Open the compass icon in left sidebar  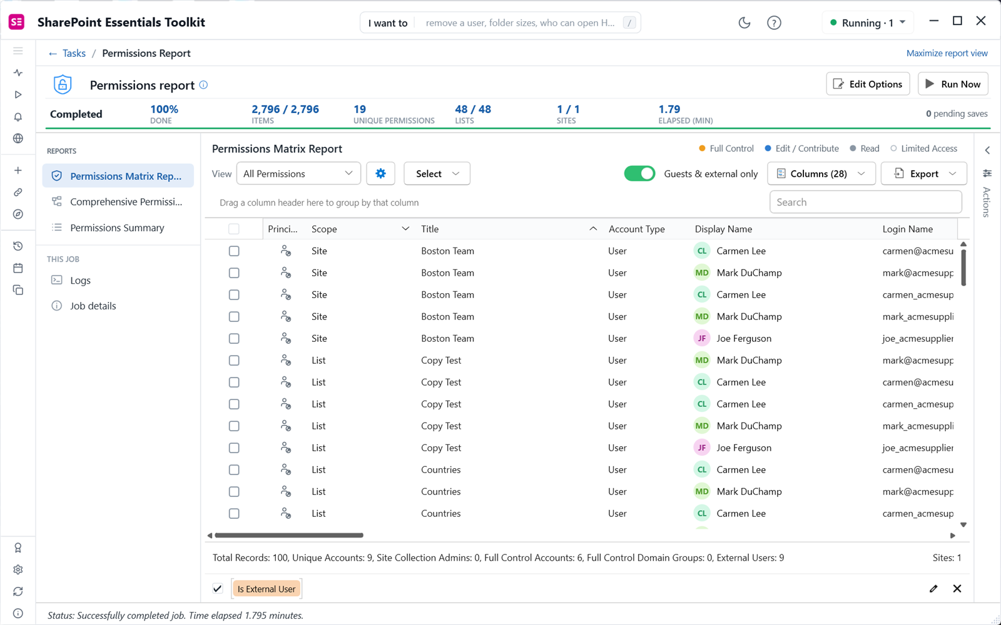[18, 214]
